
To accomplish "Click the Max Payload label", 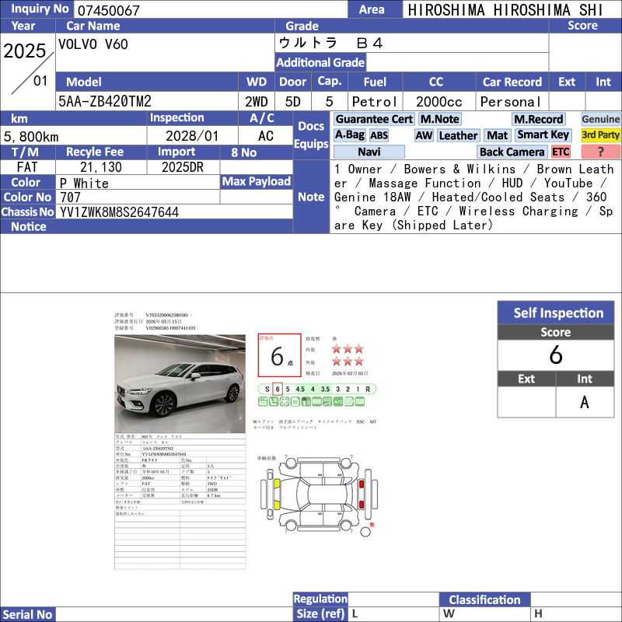I will 257,182.
